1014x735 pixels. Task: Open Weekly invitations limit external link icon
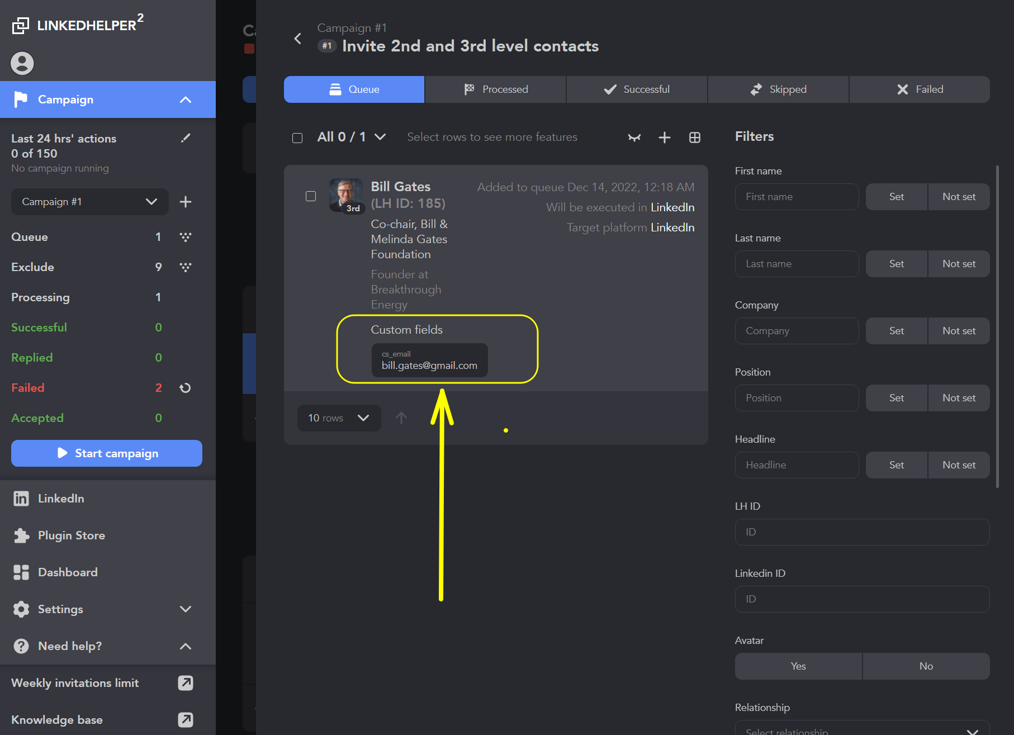tap(186, 683)
